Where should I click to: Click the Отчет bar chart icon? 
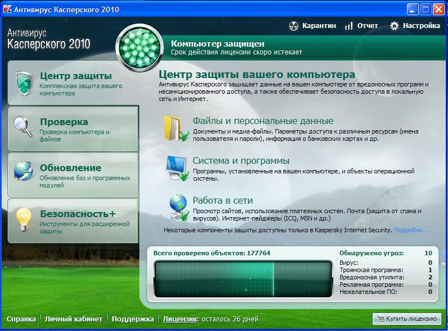(x=349, y=26)
